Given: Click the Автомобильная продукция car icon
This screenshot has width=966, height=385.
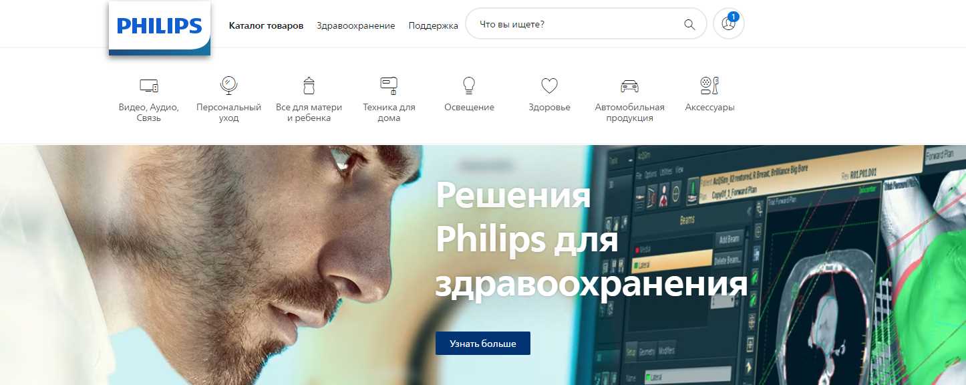Looking at the screenshot, I should pyautogui.click(x=629, y=86).
